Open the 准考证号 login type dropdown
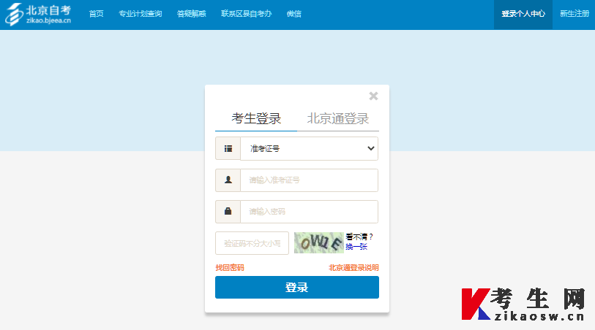Screen dimensions: 595x330 pos(310,149)
